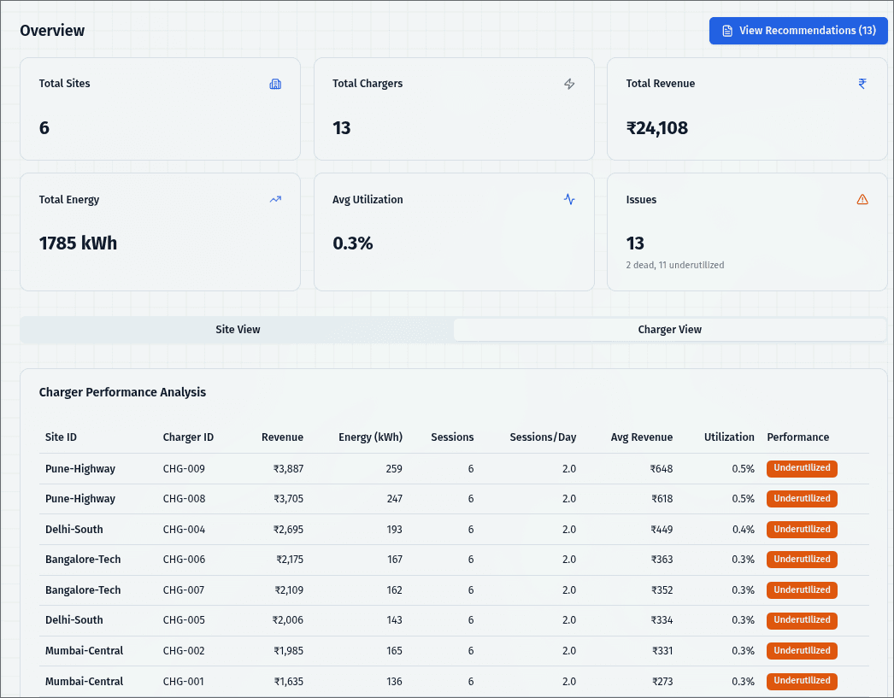Select charger ID CHG-001
Image resolution: width=894 pixels, height=698 pixels.
pos(183,682)
